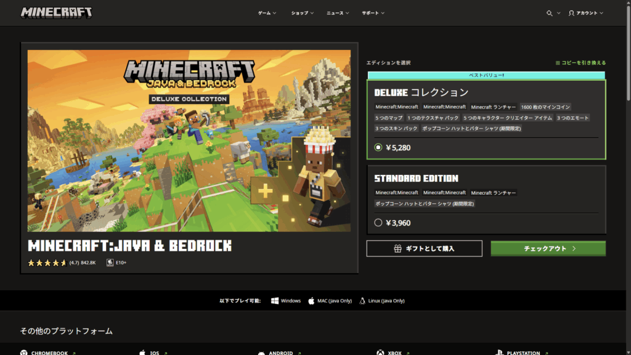This screenshot has height=355, width=631.
Task: Click the DELUXE コレクション heading
Action: [421, 92]
